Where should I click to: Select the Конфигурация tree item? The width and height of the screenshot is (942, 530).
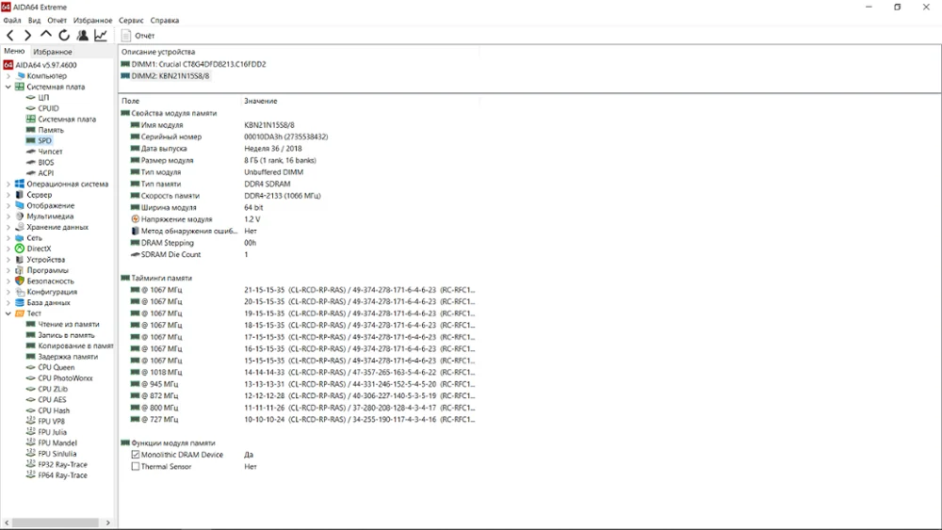[x=52, y=293]
